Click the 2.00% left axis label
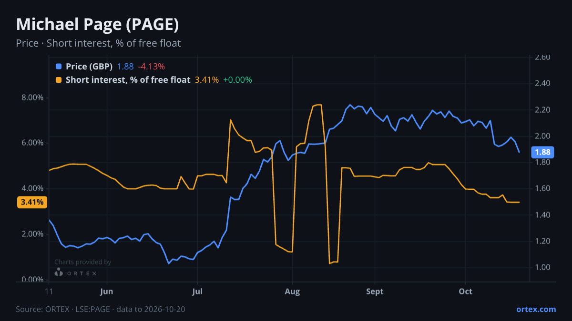572x321 pixels. tap(32, 234)
